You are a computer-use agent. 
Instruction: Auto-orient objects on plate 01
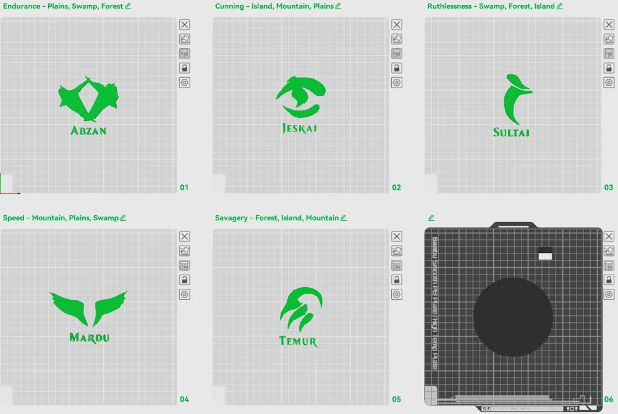pyautogui.click(x=184, y=39)
